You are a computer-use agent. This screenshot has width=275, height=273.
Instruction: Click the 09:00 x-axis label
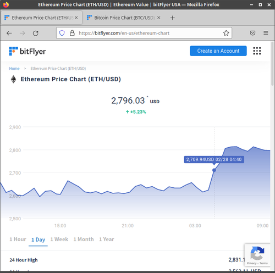tap(262, 226)
